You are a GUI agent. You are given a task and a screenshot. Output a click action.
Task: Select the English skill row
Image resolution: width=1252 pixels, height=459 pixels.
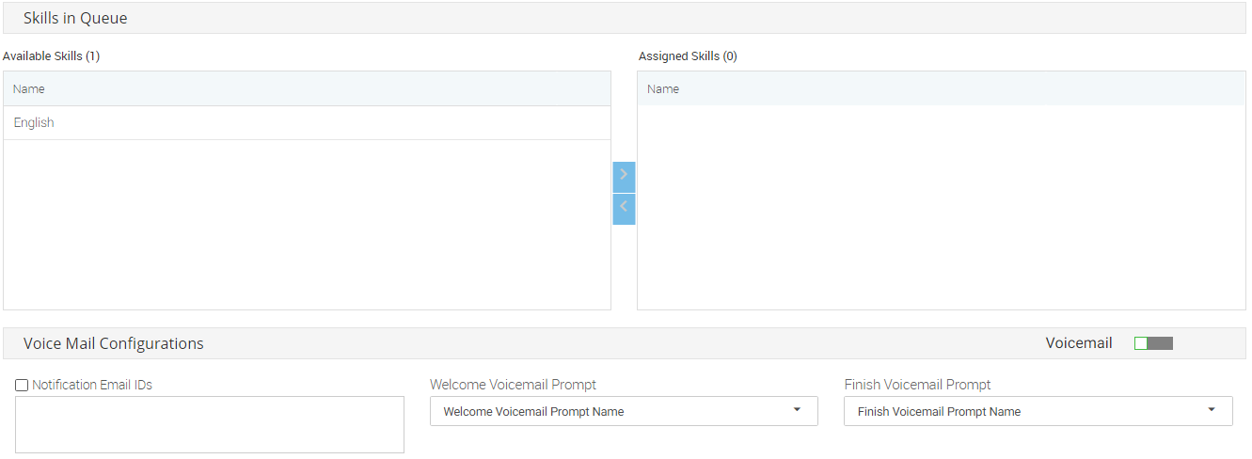click(x=307, y=123)
